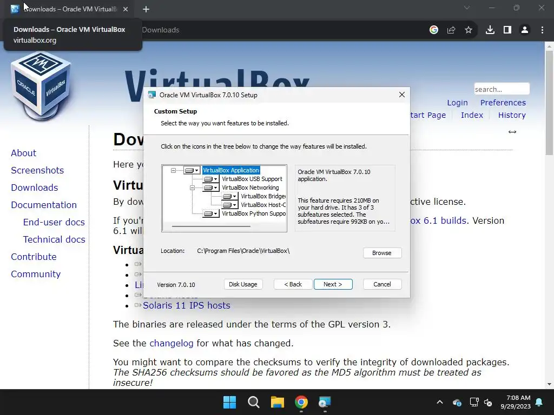This screenshot has height=415, width=554.
Task: Click the browser vertical scrollbar thumb
Action: (549, 102)
